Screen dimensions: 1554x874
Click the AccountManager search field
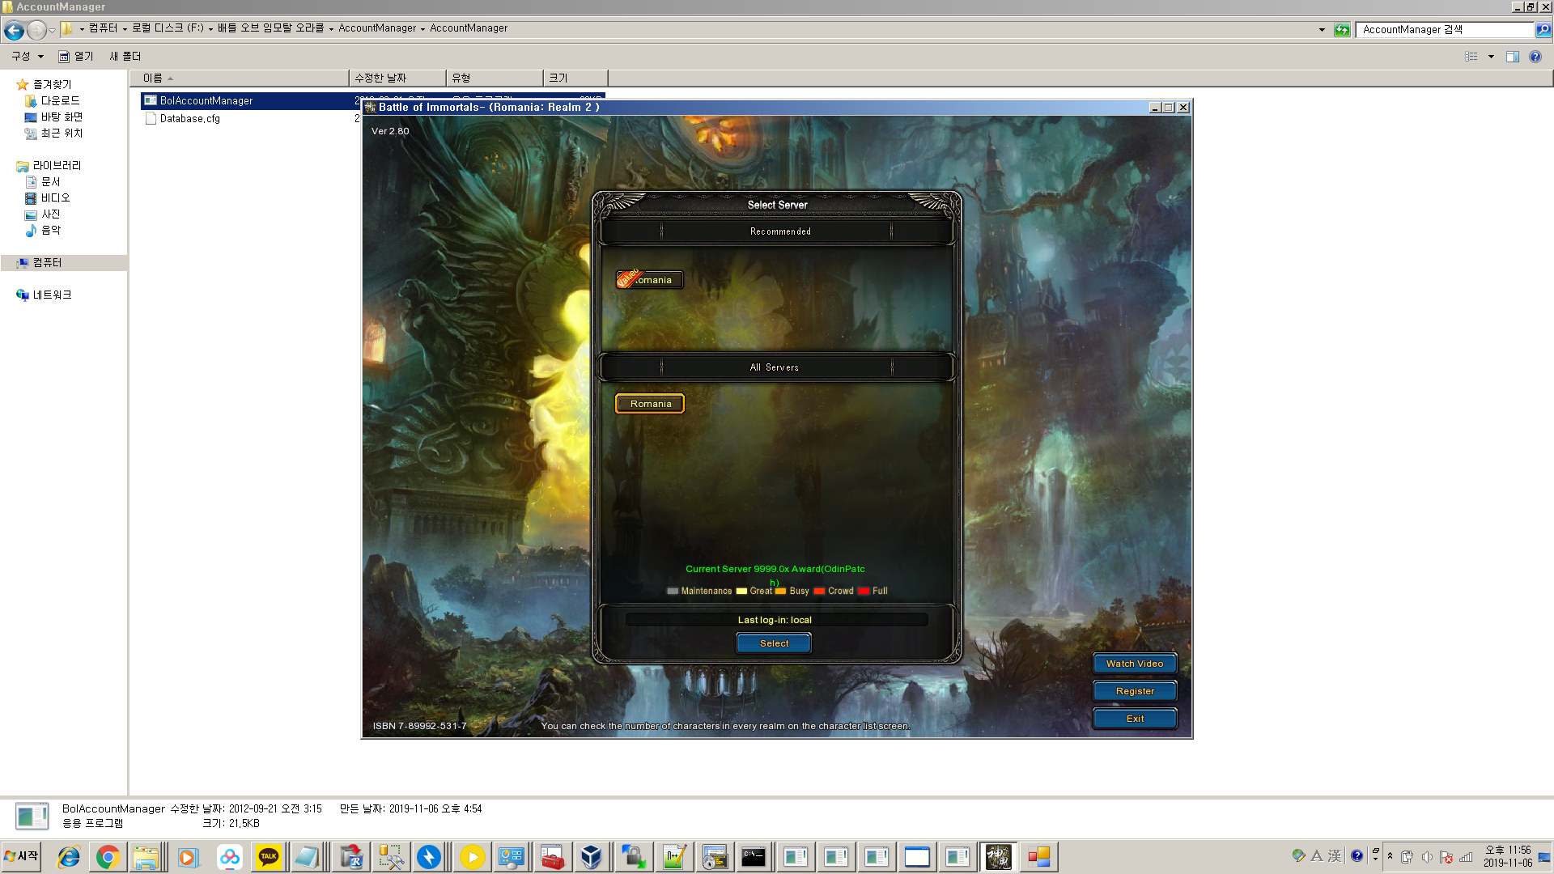click(1443, 30)
